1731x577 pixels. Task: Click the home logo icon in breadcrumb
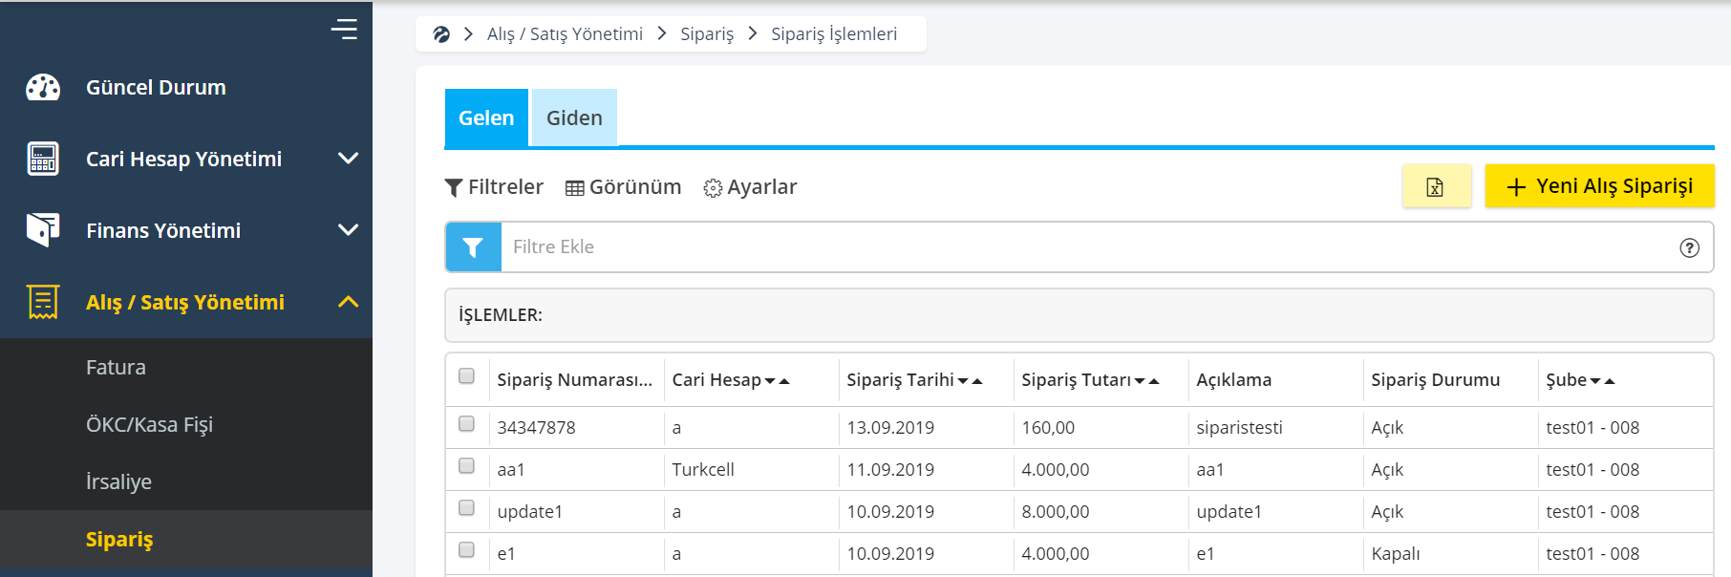click(441, 34)
